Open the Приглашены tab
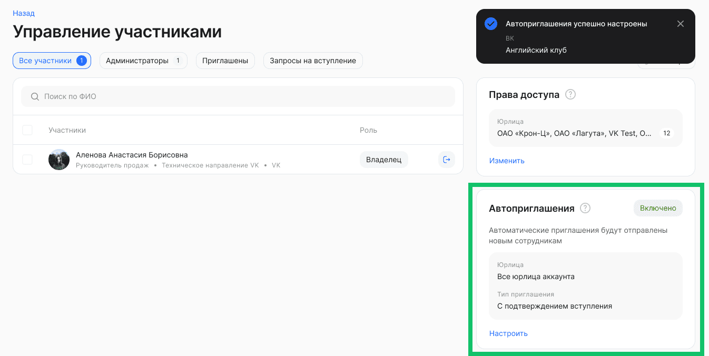Image resolution: width=709 pixels, height=356 pixels. point(225,60)
